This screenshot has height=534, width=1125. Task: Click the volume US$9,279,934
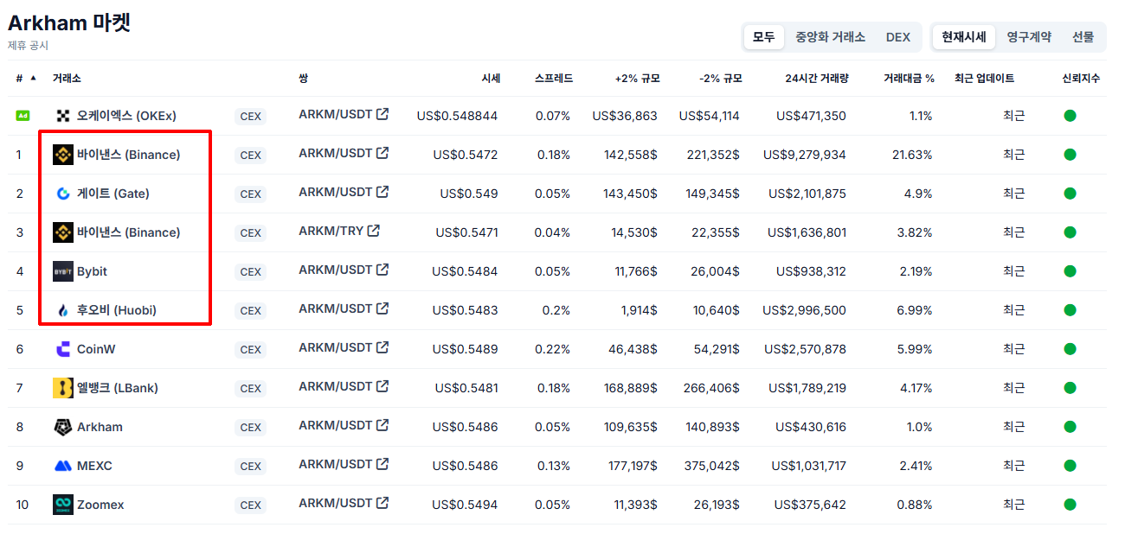[805, 155]
